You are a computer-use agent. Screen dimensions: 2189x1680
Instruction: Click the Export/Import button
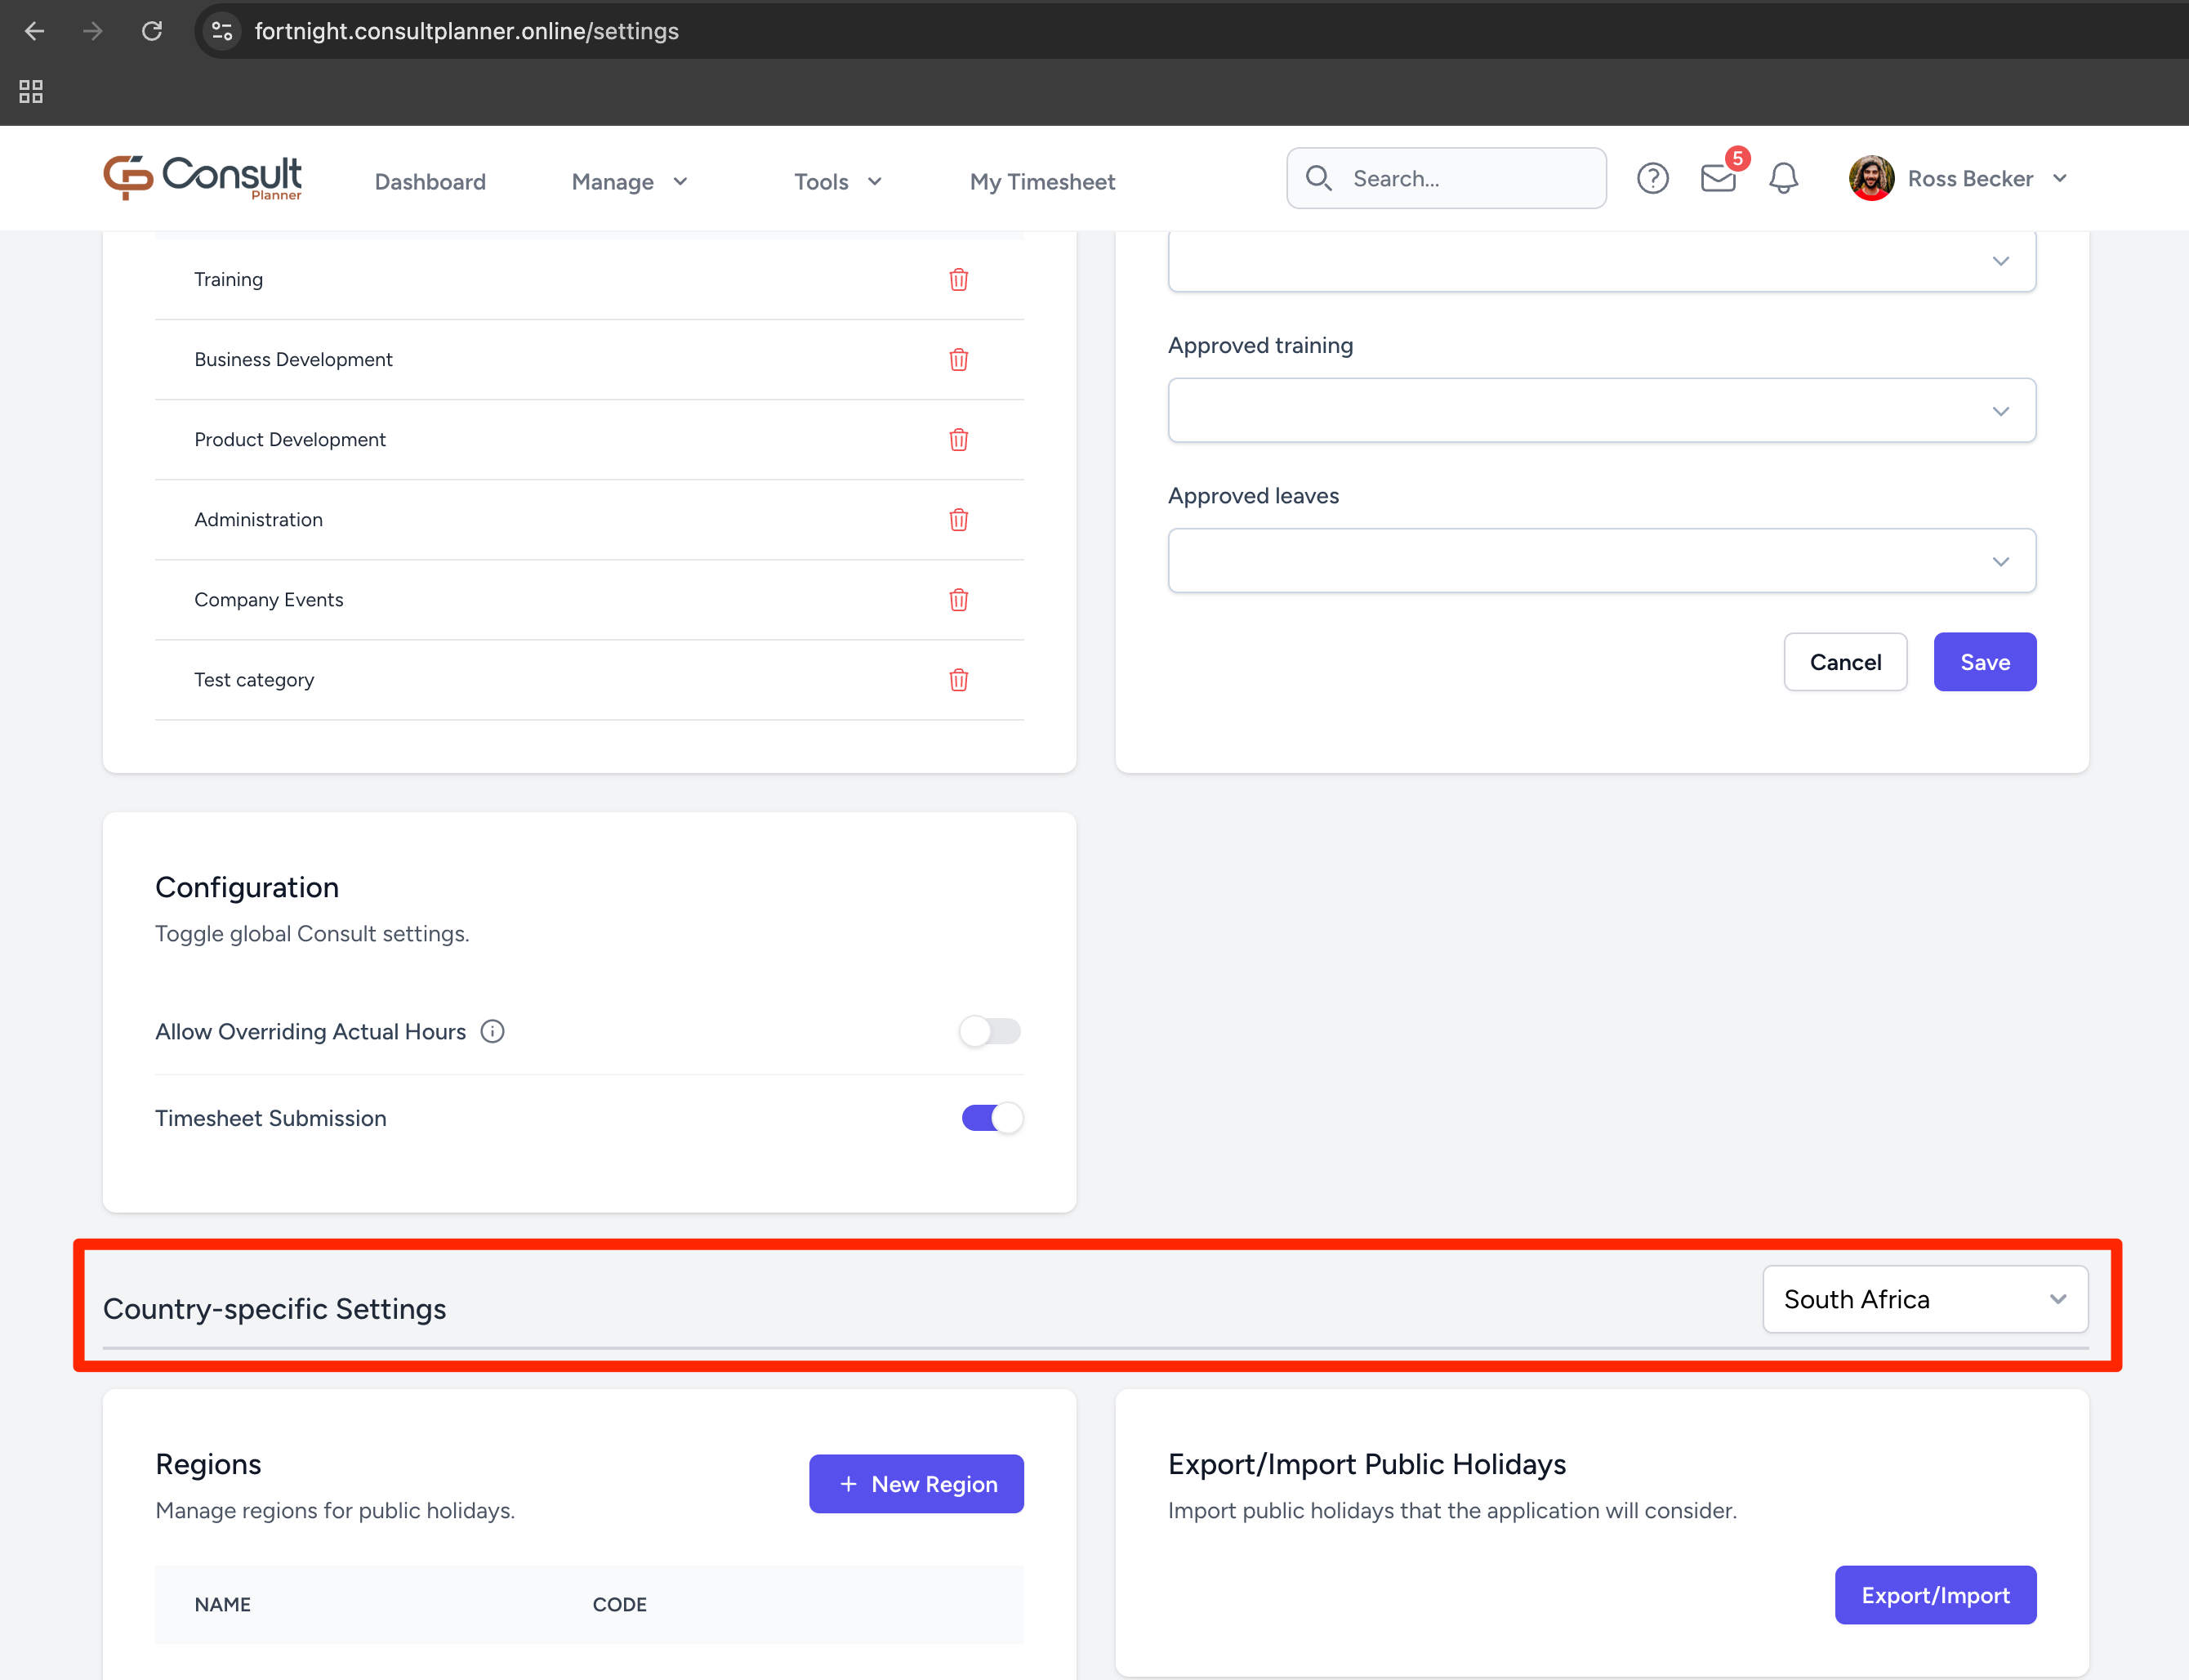tap(1934, 1595)
